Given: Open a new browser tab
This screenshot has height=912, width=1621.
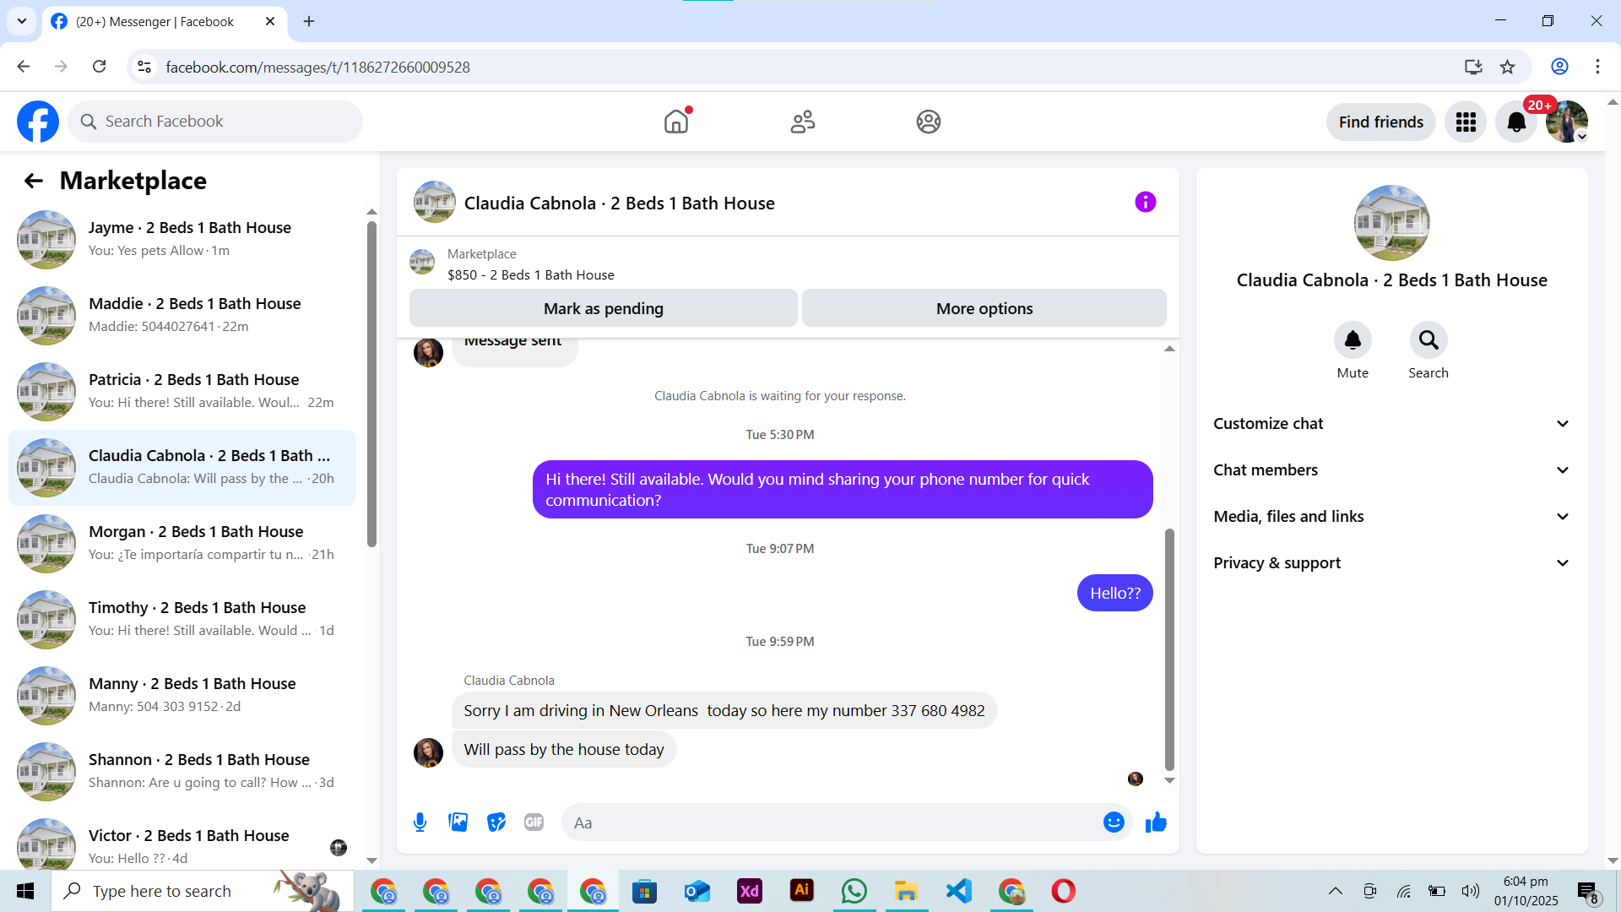Looking at the screenshot, I should tap(309, 21).
